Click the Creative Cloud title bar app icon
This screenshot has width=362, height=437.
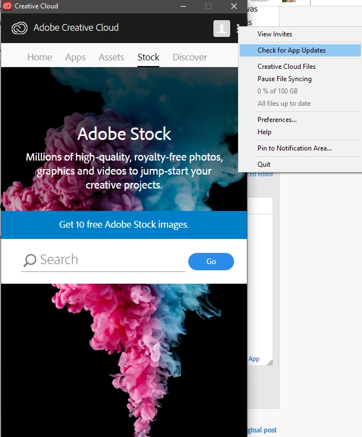(7, 6)
